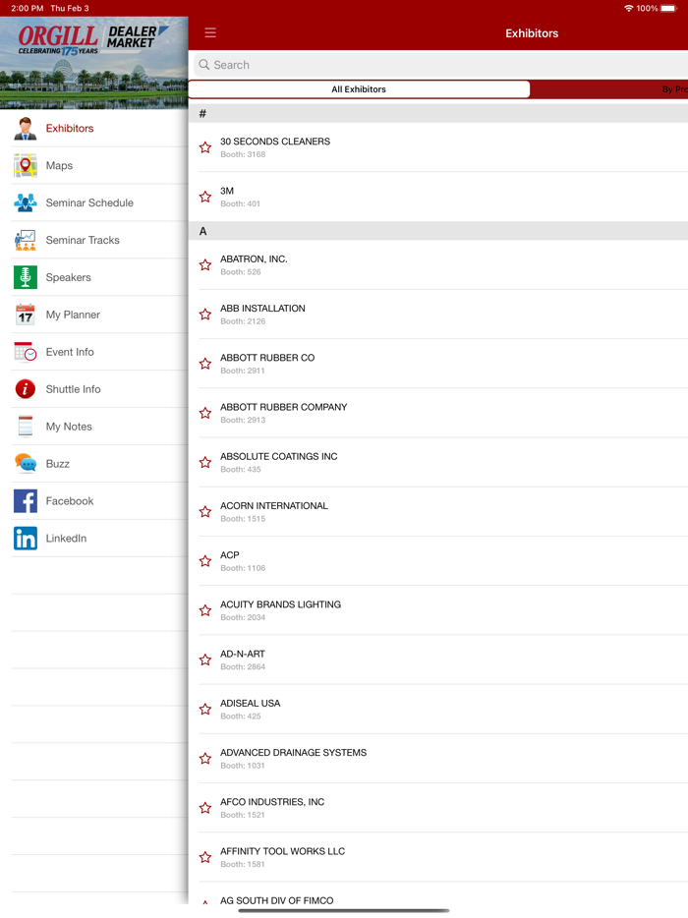
Task: Star AFCO INDUSTRIES, INC
Action: coord(205,808)
